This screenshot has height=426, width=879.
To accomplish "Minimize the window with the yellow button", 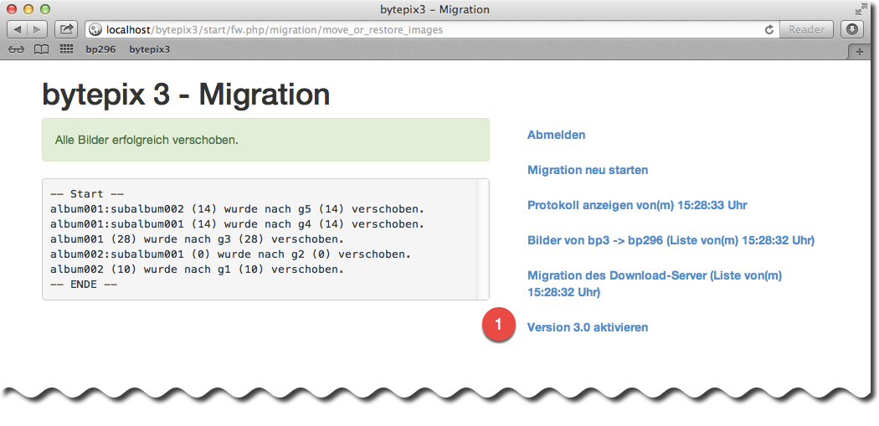I will click(x=28, y=9).
